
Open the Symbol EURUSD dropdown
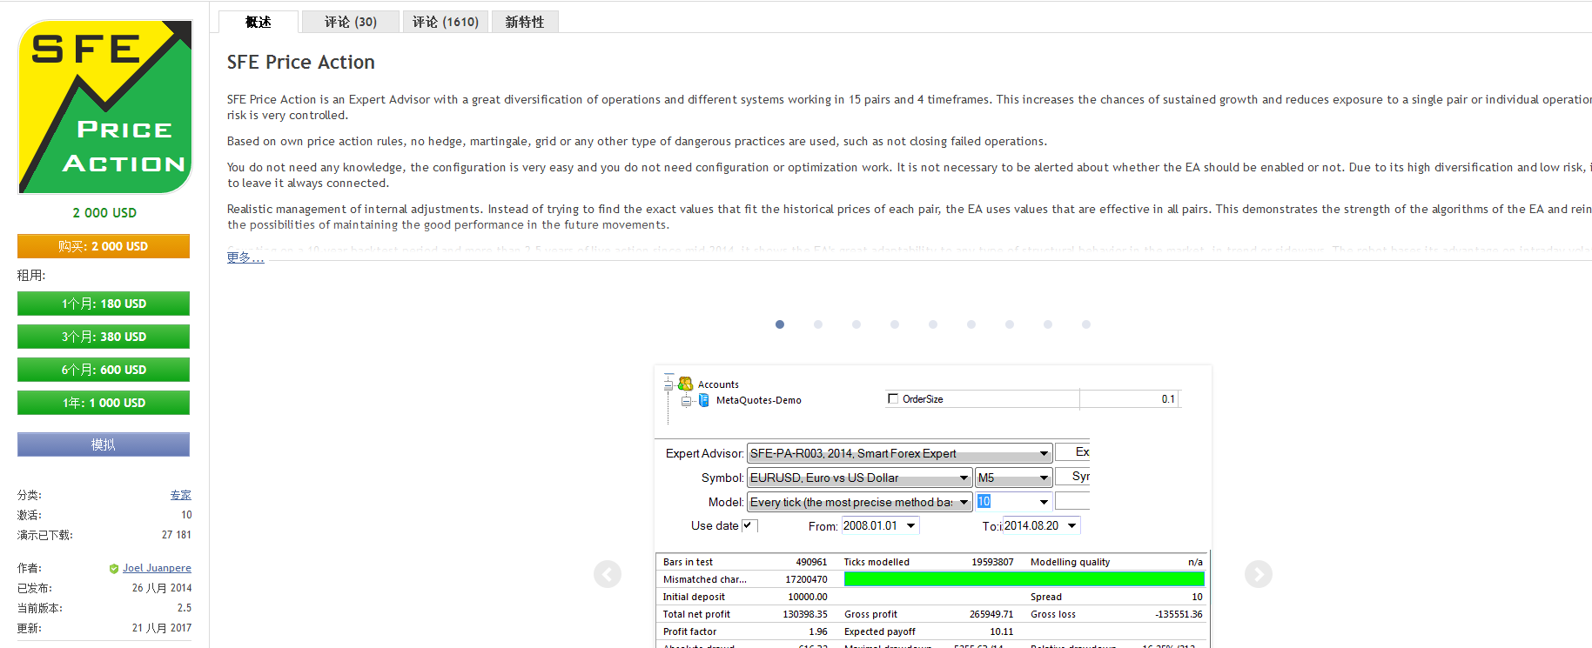pyautogui.click(x=859, y=478)
